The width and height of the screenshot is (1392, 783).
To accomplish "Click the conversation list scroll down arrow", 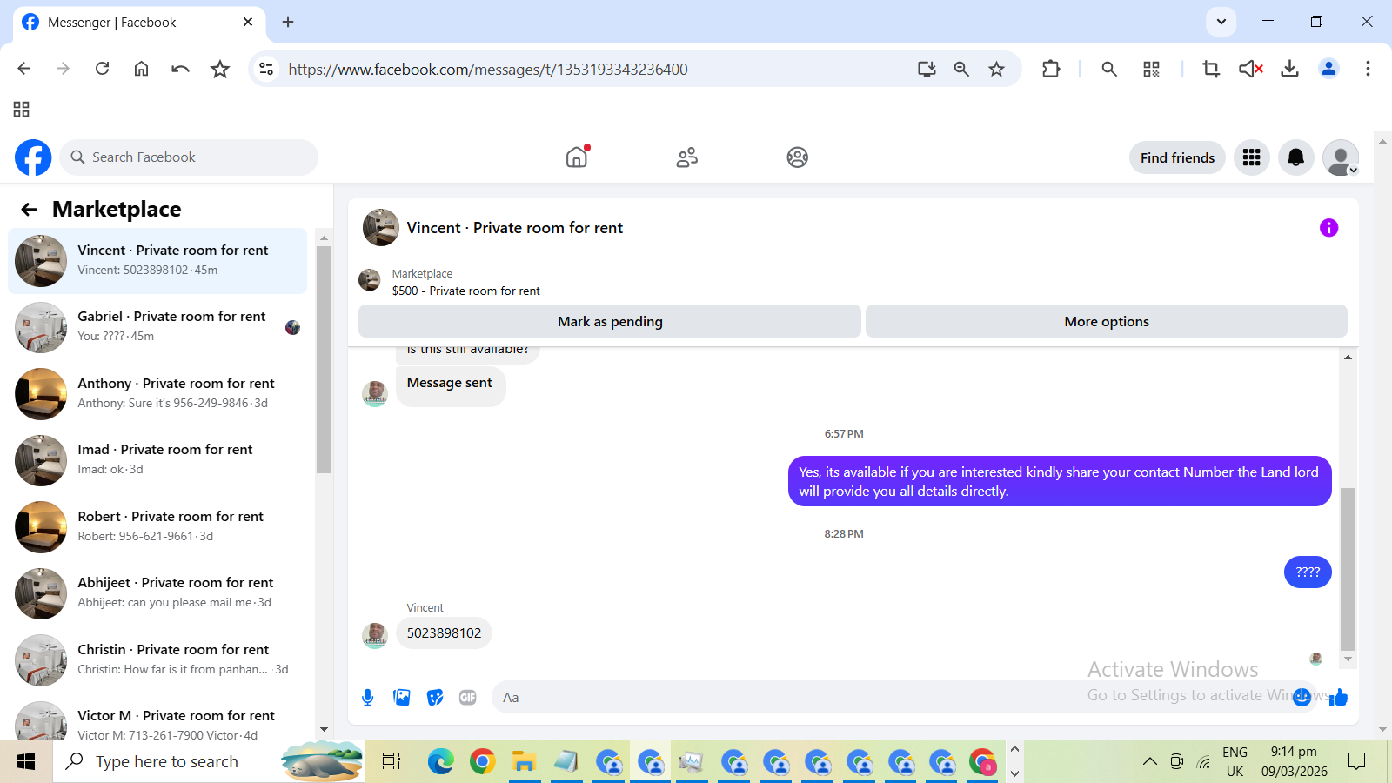I will [324, 729].
